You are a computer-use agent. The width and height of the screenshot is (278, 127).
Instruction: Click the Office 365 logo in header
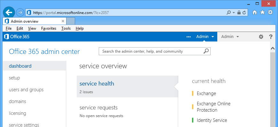(17, 37)
